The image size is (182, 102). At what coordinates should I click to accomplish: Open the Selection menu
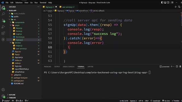(x=19, y=3)
